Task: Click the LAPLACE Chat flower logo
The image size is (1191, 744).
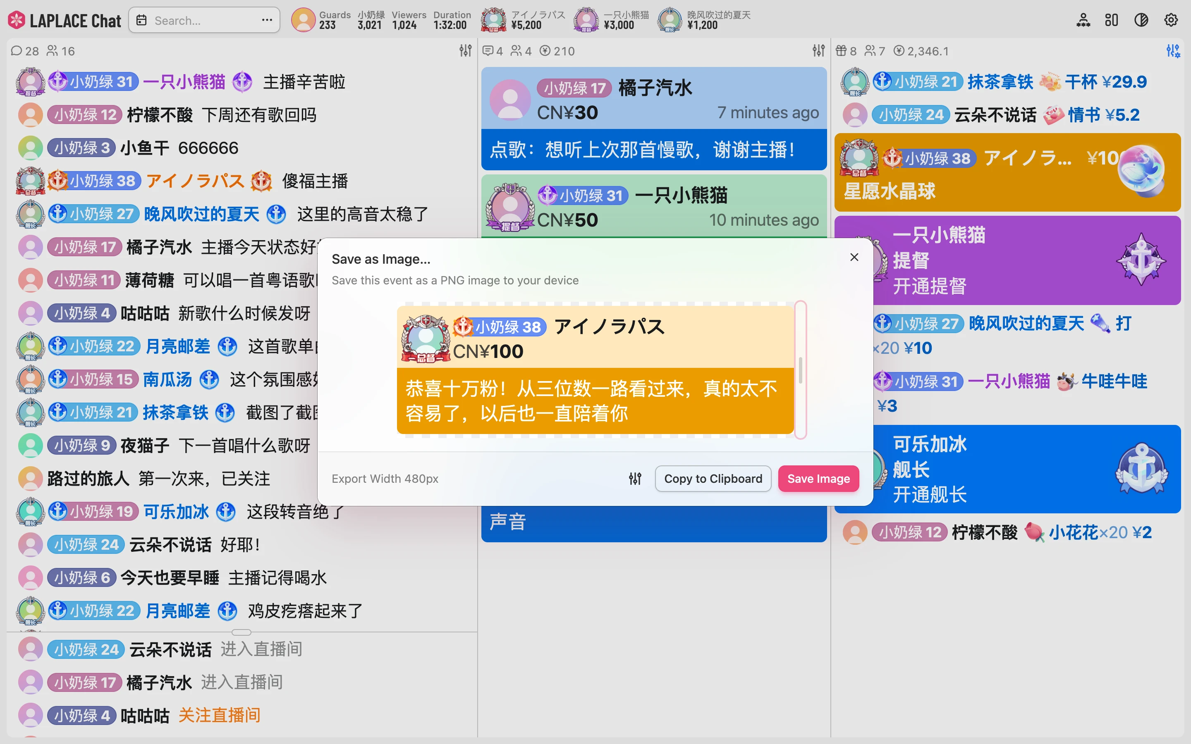Action: pos(16,20)
